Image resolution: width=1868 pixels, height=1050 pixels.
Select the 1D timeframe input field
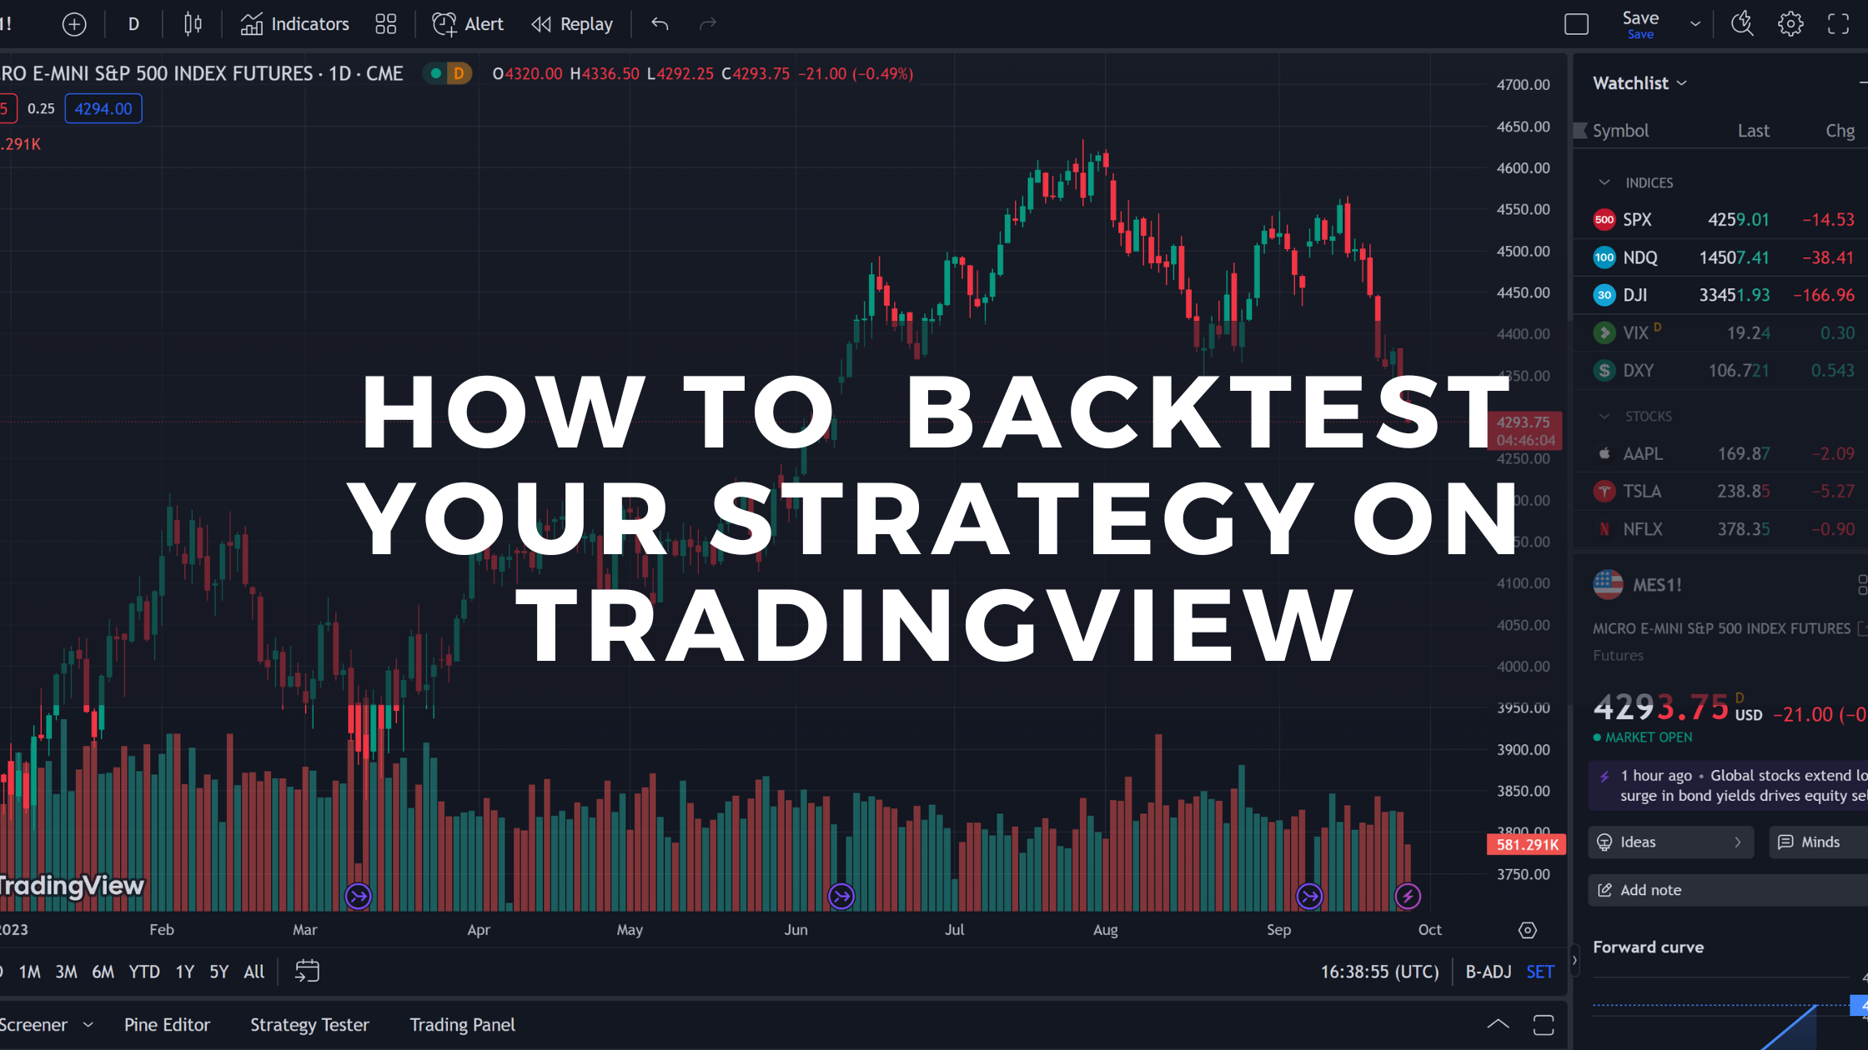tap(133, 23)
